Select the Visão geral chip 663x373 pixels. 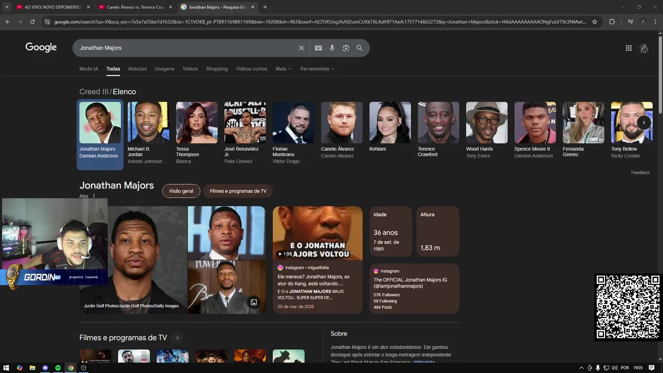181,191
